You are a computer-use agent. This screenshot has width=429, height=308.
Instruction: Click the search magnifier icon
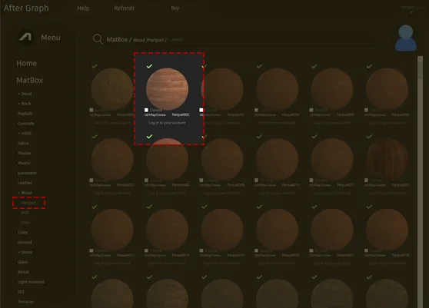point(98,39)
